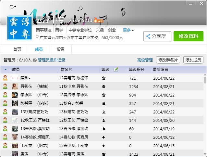The height and width of the screenshot is (157, 207).
Task: Click the avatar of 14春幼教.何嘉凤
Action: pos(15,137)
